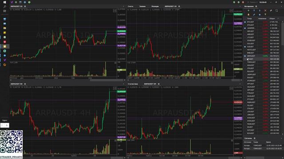This screenshot has height=159, width=284.
Task: Sort quotes by Изменение column header
Action: coord(262,19)
